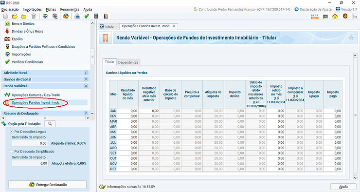360x192 pixels.
Task: Expand the Ganhos de Capital section
Action: (86, 79)
